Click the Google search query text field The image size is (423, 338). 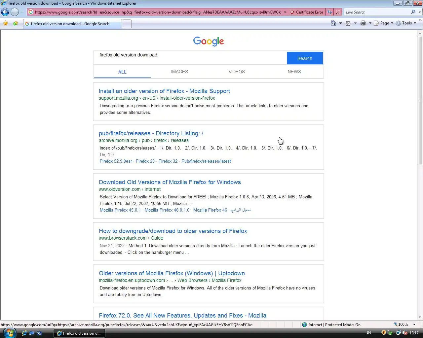tap(190, 58)
